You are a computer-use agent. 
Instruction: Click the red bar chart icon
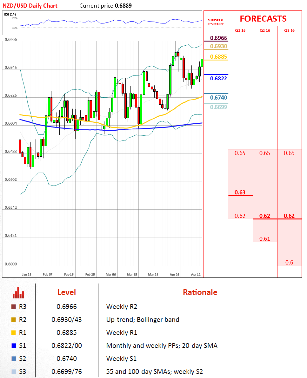[x=18, y=292]
